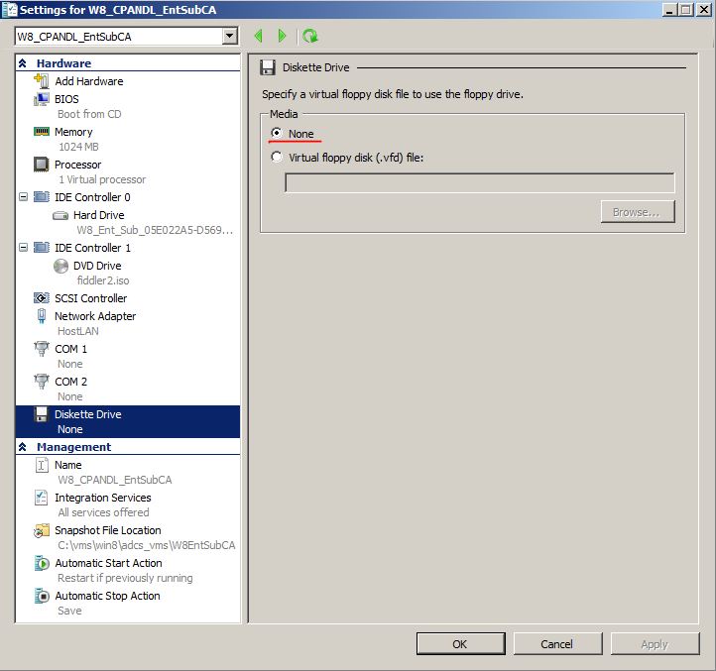Click the Network Adapter icon
Viewport: 716px width, 671px height.
coord(41,316)
